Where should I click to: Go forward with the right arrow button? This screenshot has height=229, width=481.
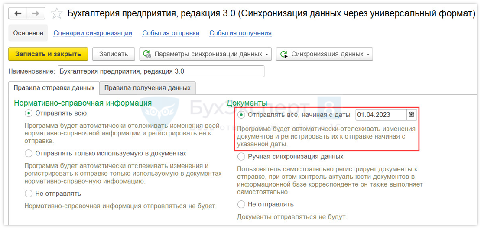tap(36, 14)
